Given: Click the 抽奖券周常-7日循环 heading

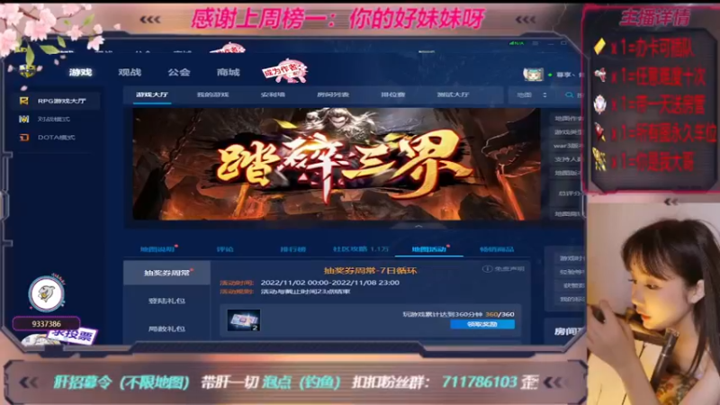Looking at the screenshot, I should (370, 271).
